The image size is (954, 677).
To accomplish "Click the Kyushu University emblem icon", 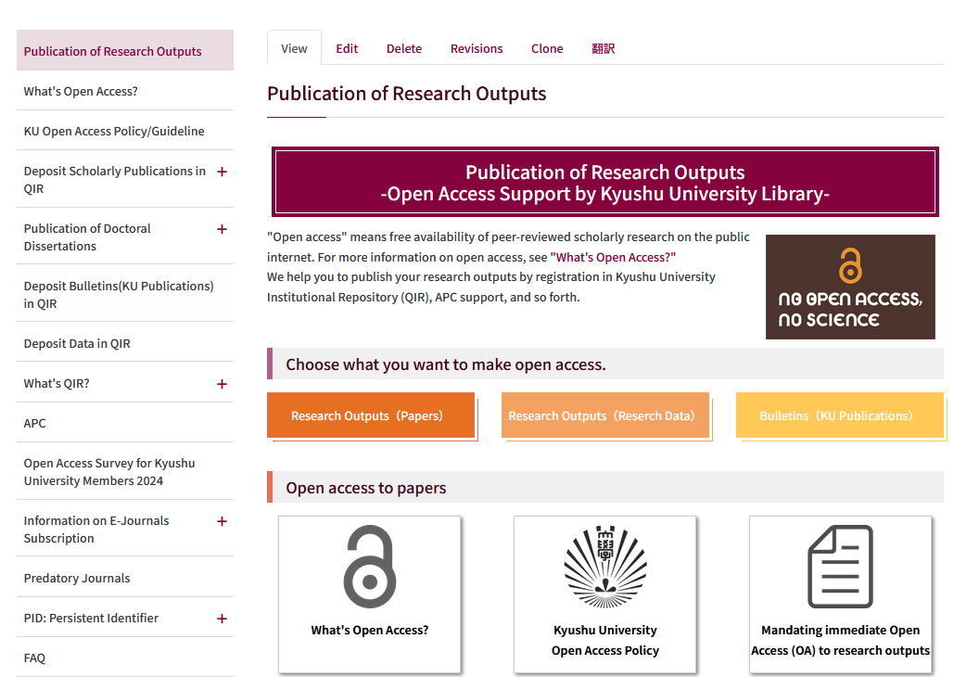I will click(x=604, y=567).
